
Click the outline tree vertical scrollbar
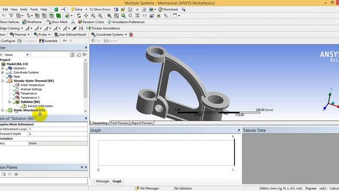(85, 80)
